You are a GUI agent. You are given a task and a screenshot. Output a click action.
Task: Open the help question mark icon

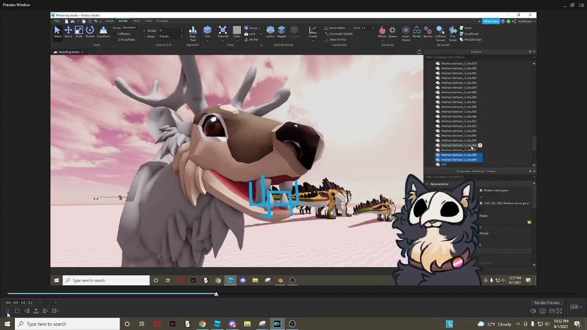(x=503, y=22)
